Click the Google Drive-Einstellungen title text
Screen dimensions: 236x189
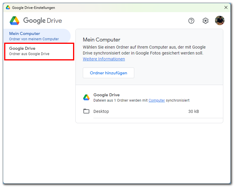[x=33, y=8]
